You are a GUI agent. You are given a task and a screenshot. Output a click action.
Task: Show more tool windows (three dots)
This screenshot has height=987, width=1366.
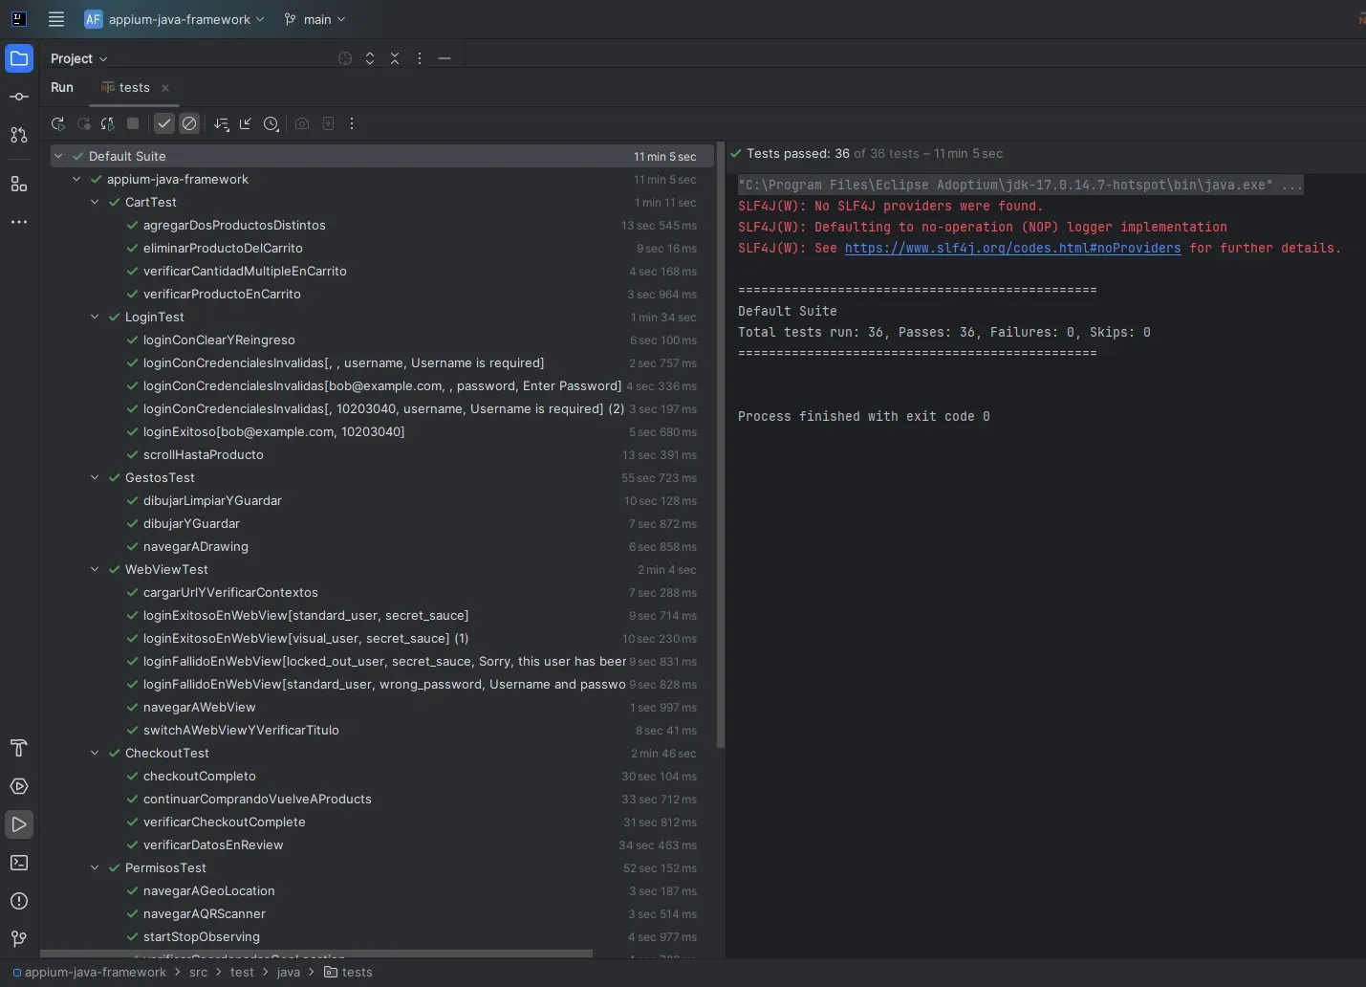tap(19, 222)
